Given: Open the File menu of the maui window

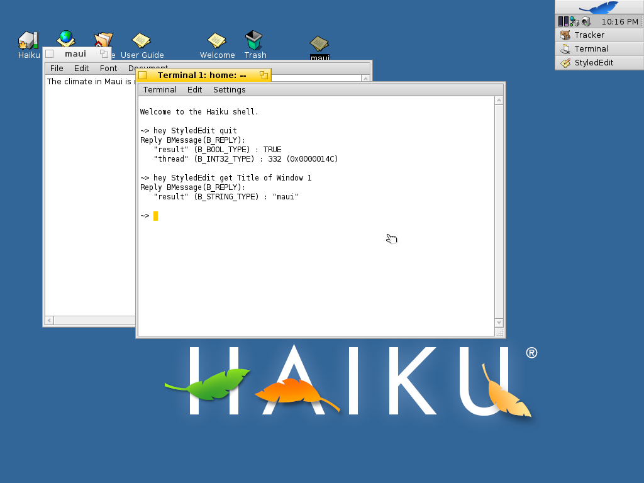Looking at the screenshot, I should (57, 68).
